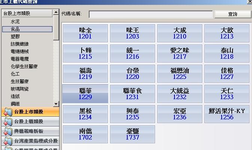Open the 台股上市類股 panel tab
The image size is (252, 150).
tap(30, 112)
